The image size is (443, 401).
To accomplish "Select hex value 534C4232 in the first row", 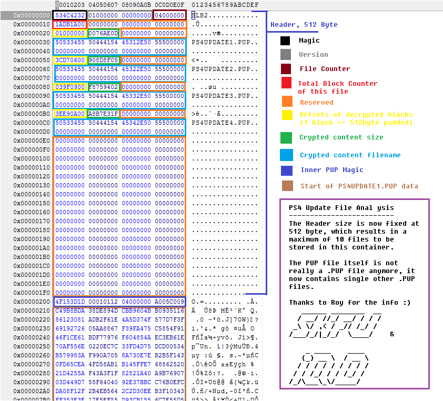I will tap(70, 15).
